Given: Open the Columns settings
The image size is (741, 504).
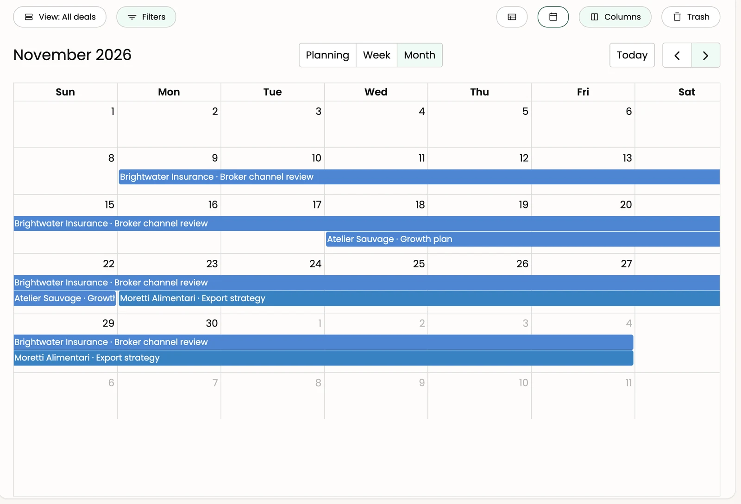Looking at the screenshot, I should click(x=615, y=17).
